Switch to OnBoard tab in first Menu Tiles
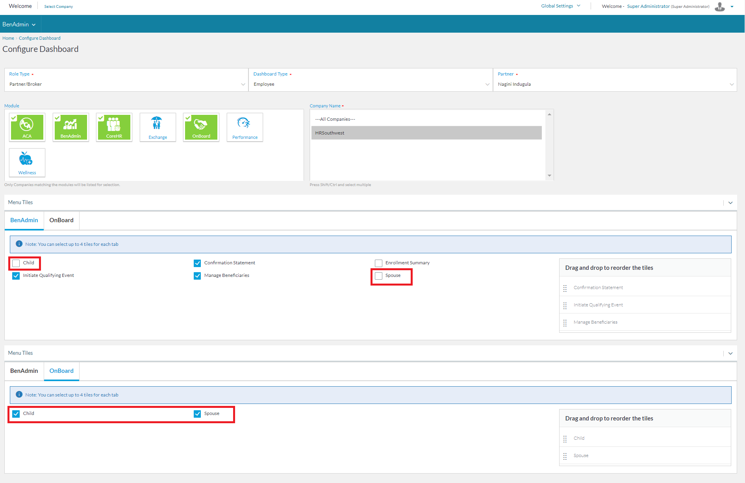The image size is (745, 483). click(x=61, y=220)
